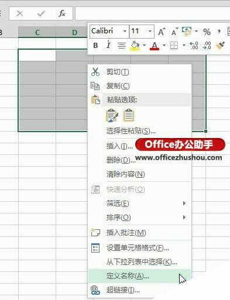
Task: Apply accounting number format icon
Action: (x=187, y=32)
